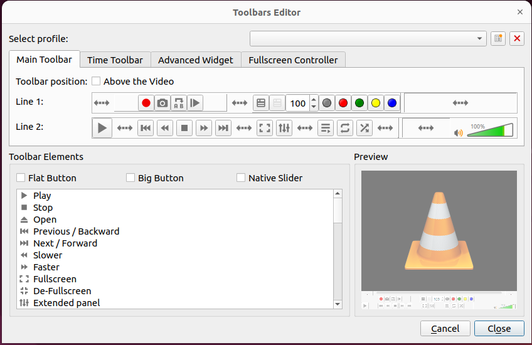Open the Advanced Widget tab
532x345 pixels.
196,60
